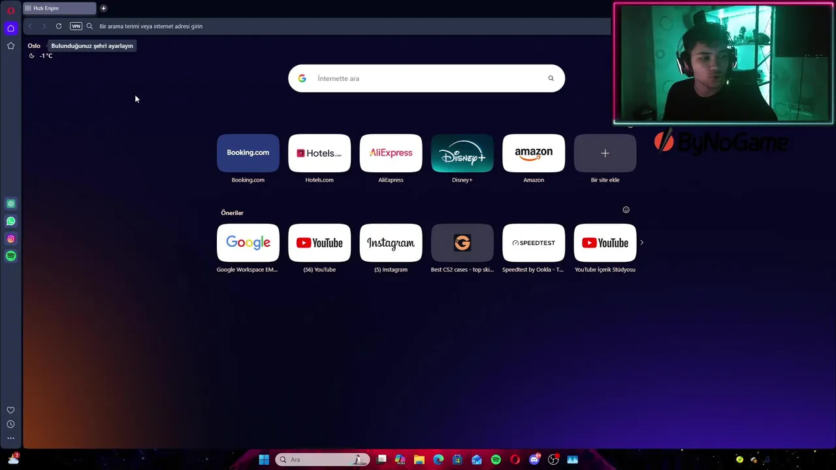Click the Oslo city label

point(34,46)
